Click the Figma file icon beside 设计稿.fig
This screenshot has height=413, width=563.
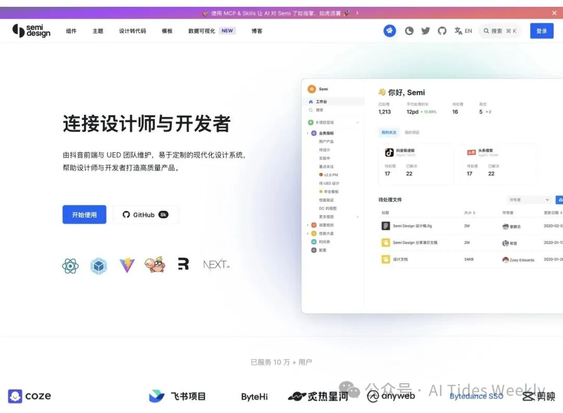point(386,226)
